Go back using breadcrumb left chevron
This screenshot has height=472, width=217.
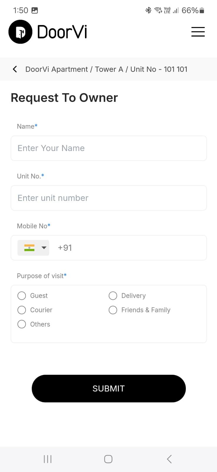pyautogui.click(x=15, y=69)
